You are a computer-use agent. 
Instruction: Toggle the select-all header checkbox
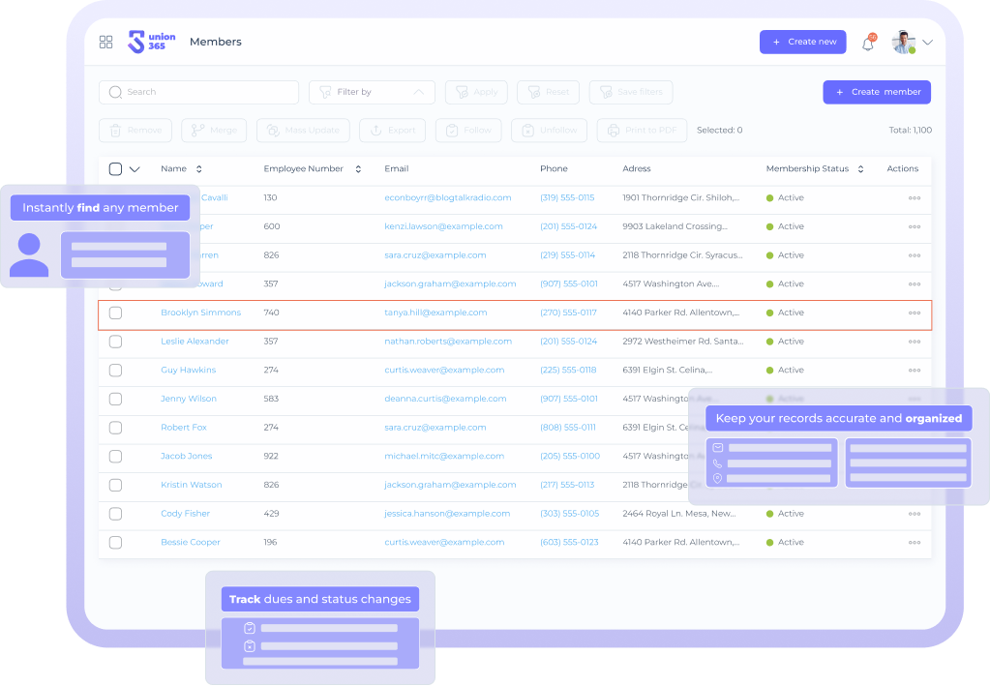coord(115,169)
